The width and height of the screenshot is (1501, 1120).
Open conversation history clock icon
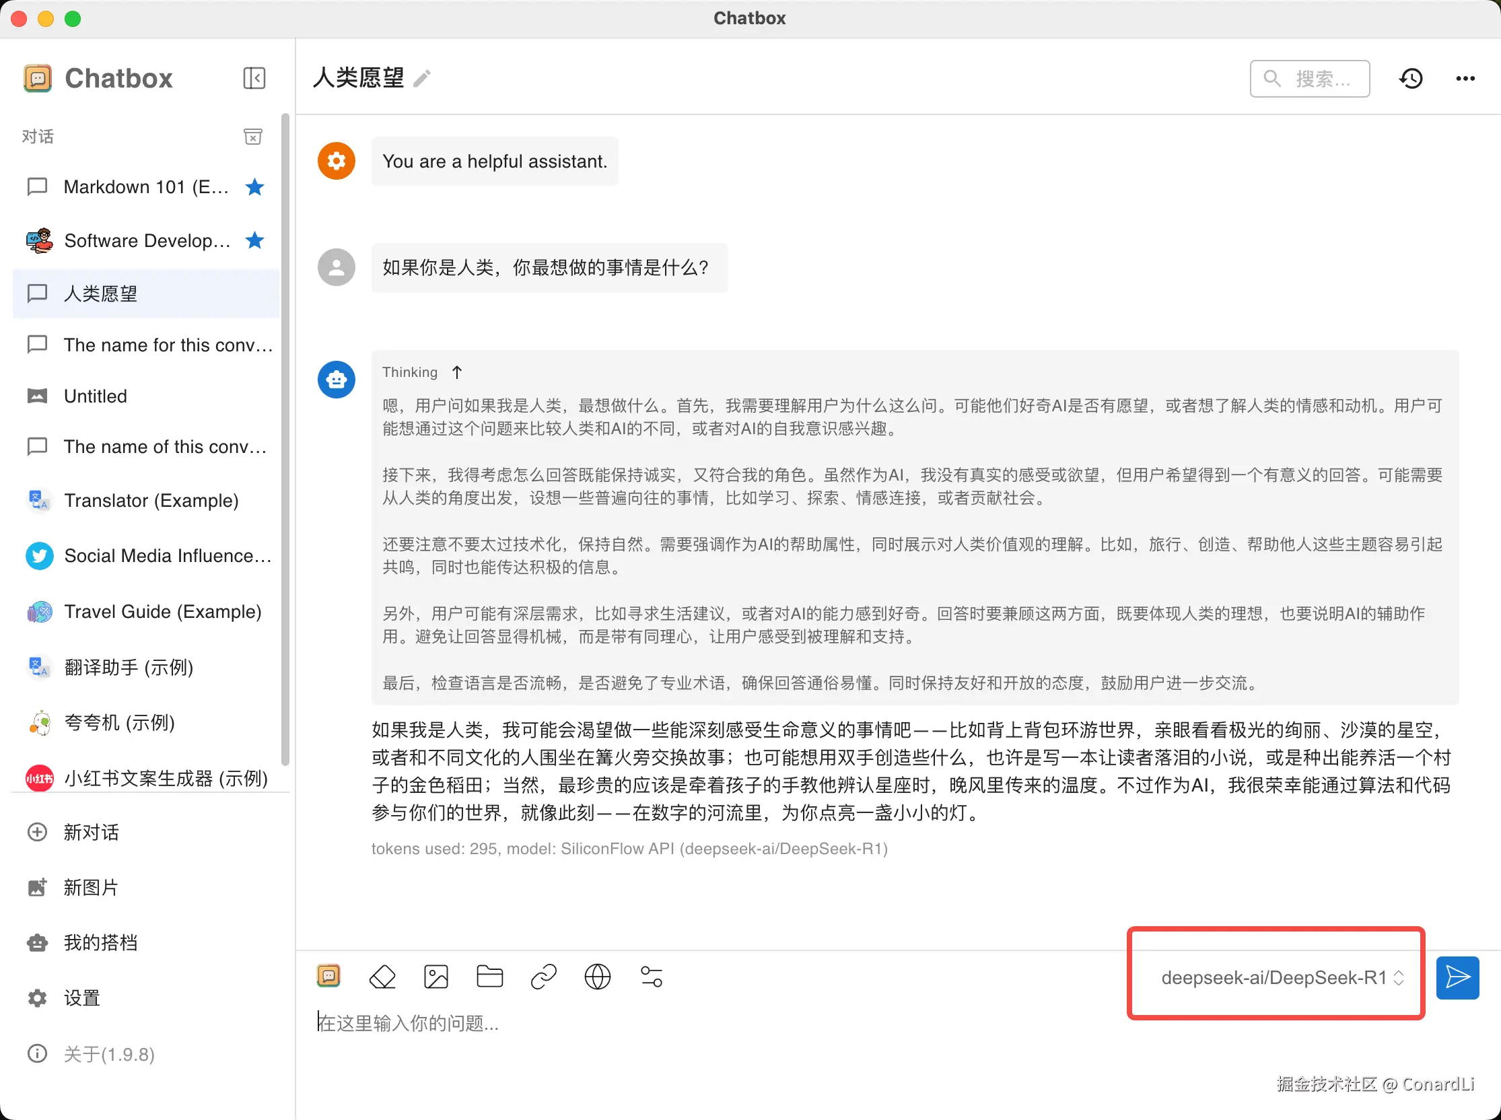1411,79
